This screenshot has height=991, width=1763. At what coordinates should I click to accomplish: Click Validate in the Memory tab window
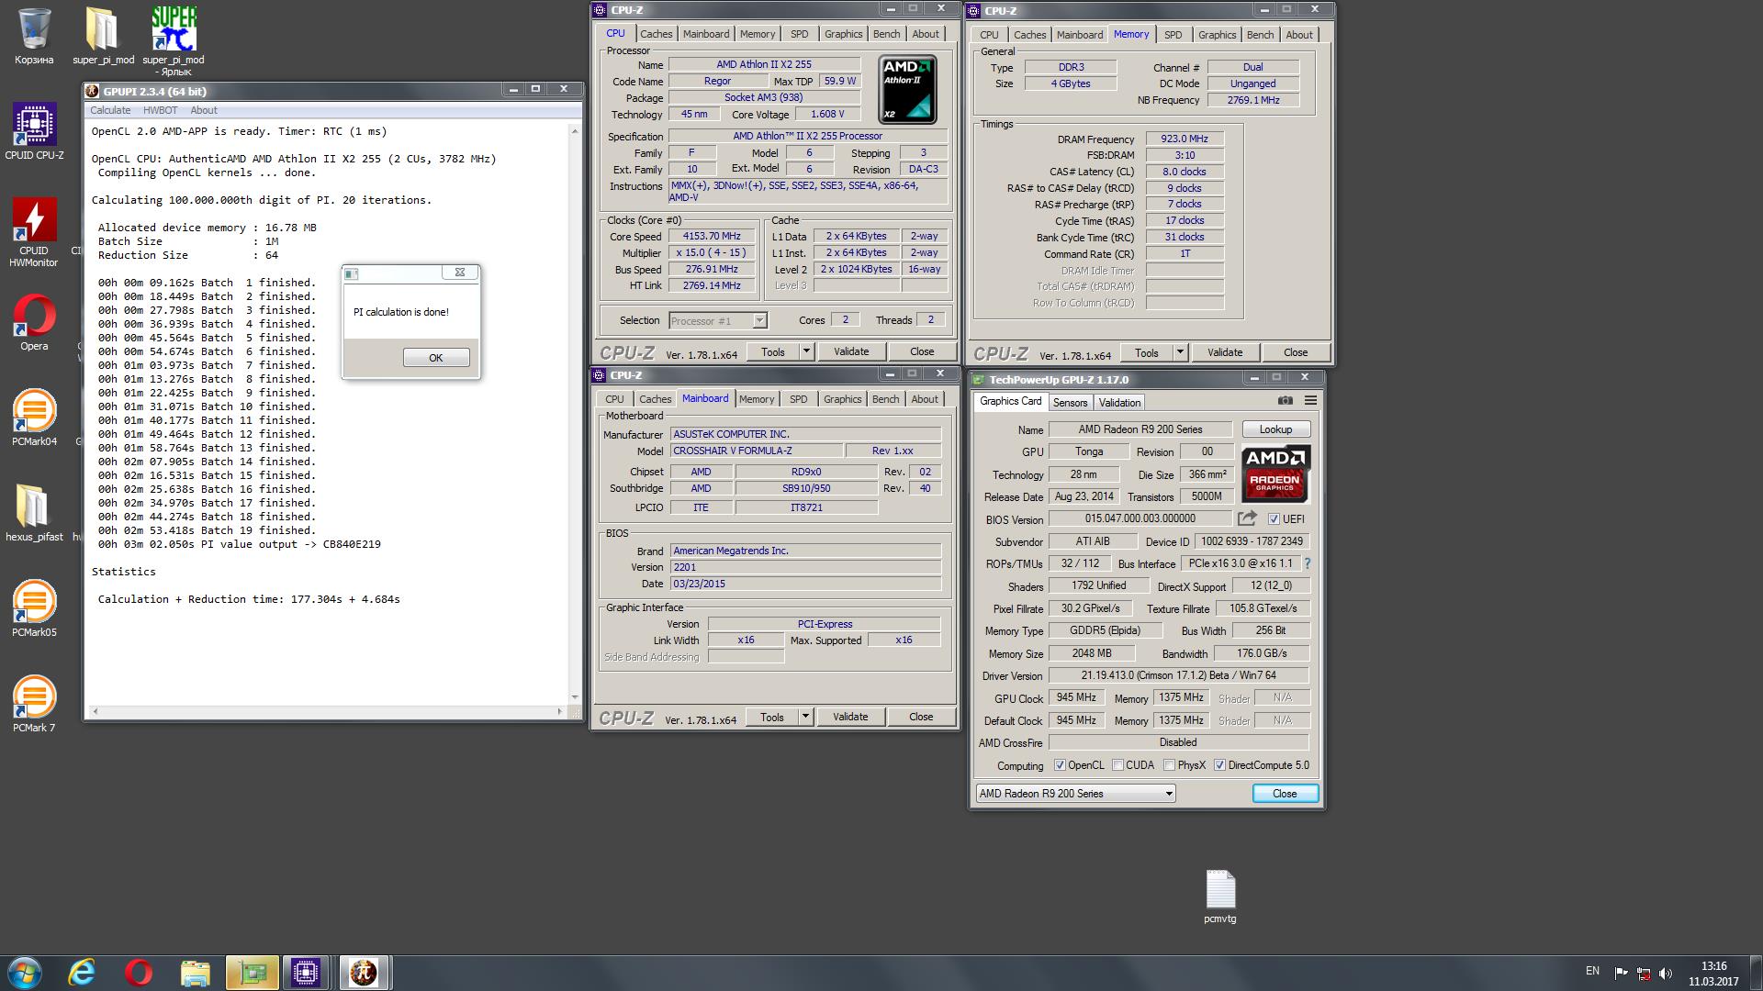[1225, 352]
